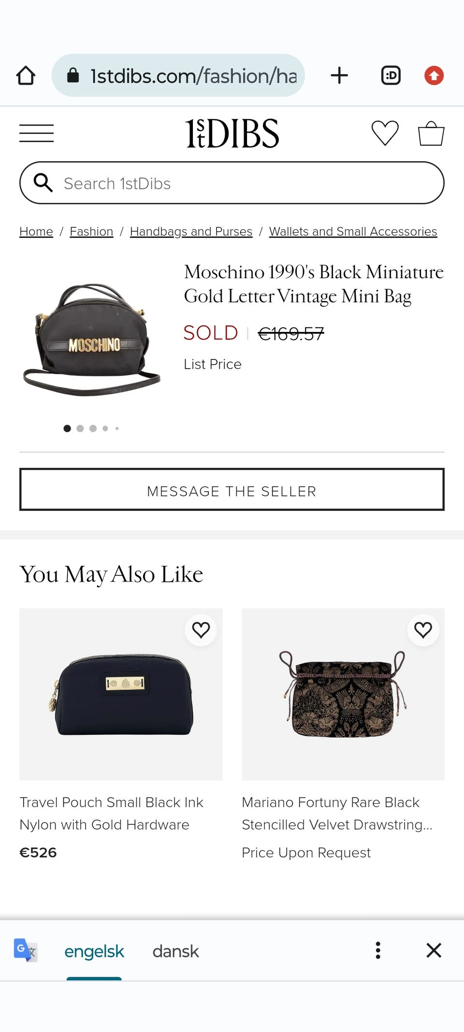This screenshot has height=1032, width=464.
Task: View favorites via the header heart icon
Action: coord(385,133)
